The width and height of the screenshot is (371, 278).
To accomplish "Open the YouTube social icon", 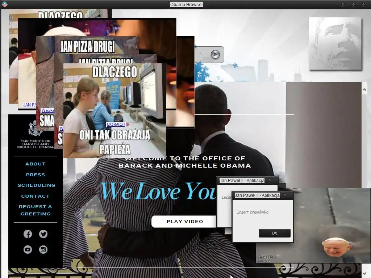I will point(28,249).
